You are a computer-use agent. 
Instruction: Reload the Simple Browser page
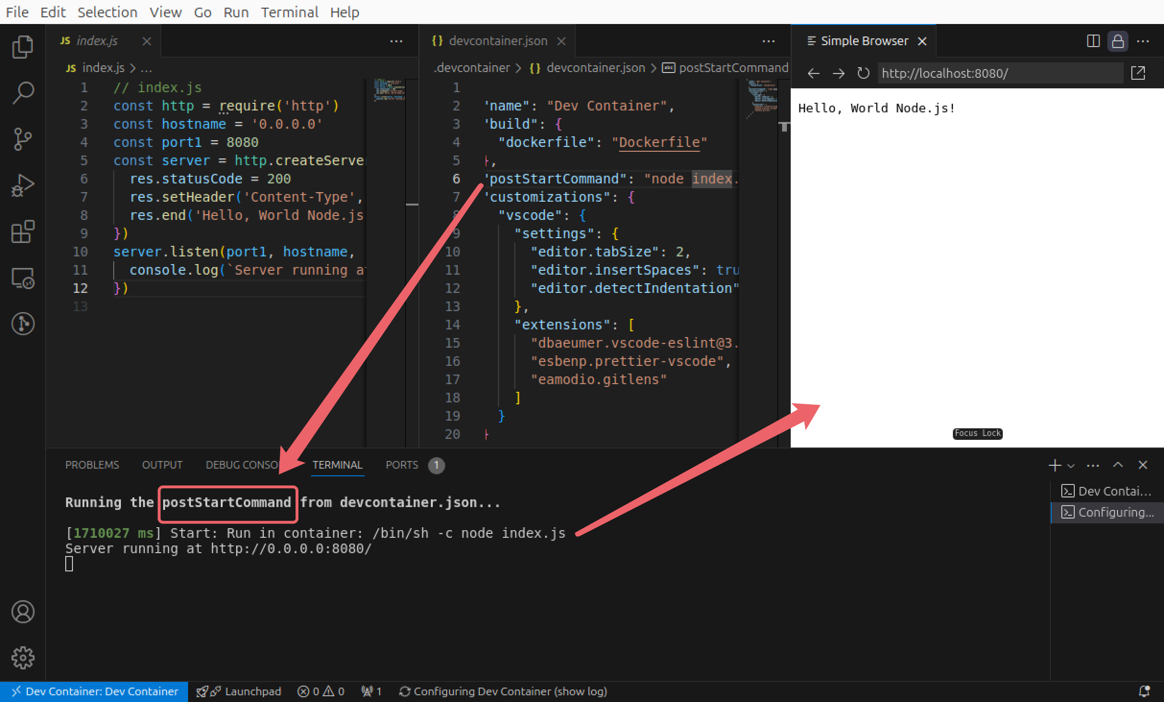[x=863, y=73]
